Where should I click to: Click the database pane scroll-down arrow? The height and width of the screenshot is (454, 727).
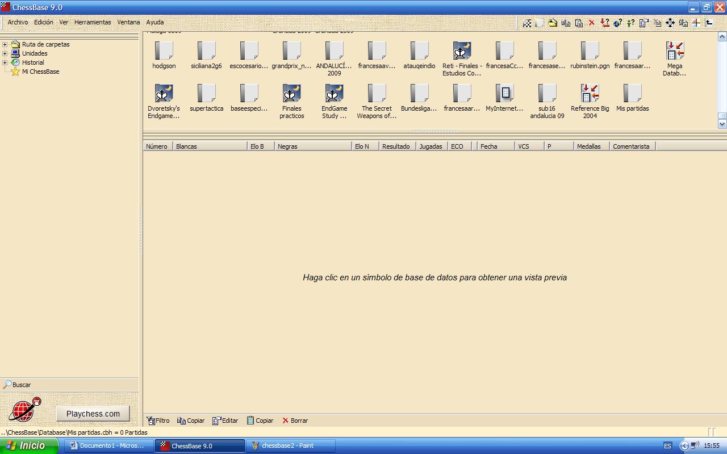tap(722, 124)
